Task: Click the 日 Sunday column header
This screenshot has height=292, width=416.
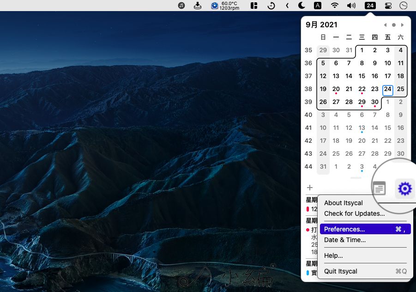Action: pos(323,37)
